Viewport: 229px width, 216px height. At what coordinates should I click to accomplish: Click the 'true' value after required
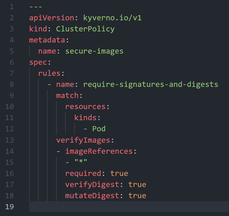tap(119, 174)
